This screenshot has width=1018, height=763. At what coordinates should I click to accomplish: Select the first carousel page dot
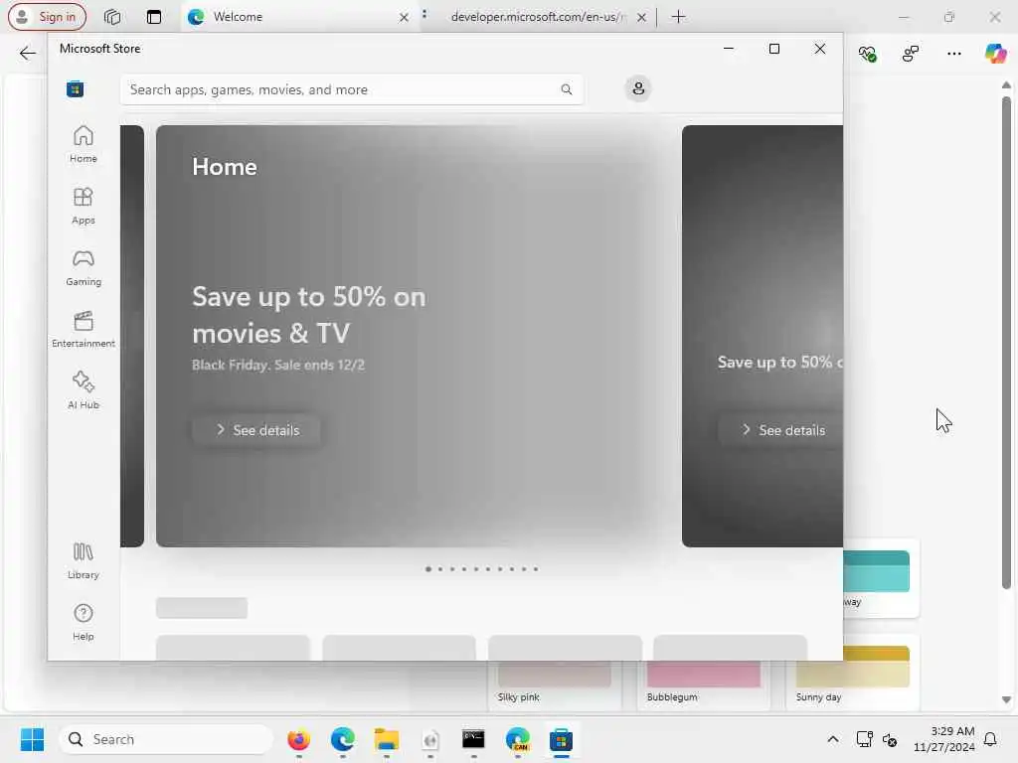point(427,569)
